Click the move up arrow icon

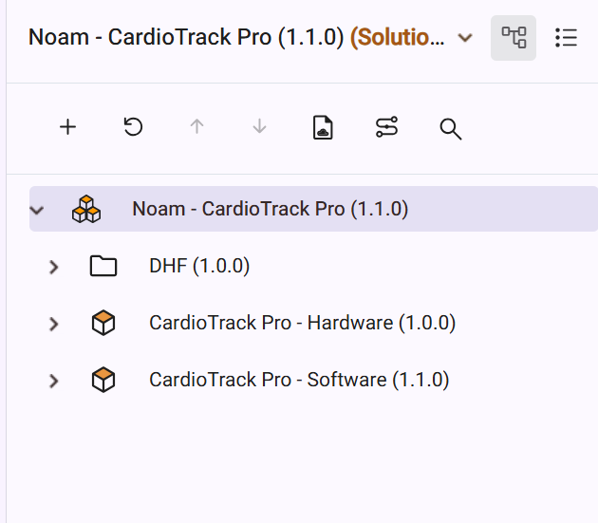point(196,127)
